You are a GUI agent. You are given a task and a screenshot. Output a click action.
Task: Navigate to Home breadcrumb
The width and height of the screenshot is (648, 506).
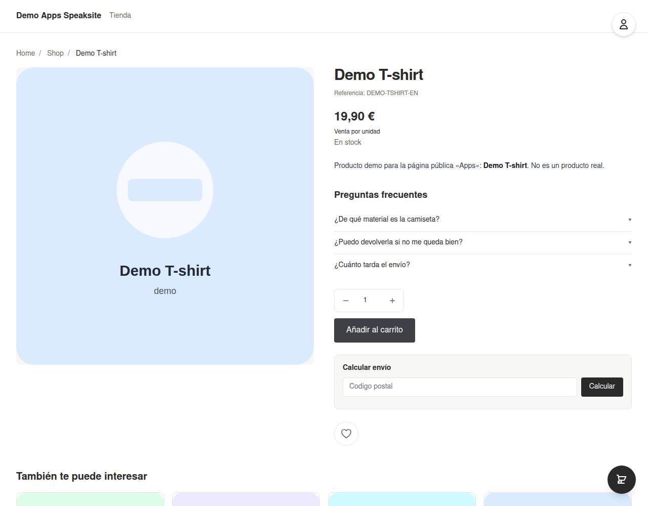25,53
